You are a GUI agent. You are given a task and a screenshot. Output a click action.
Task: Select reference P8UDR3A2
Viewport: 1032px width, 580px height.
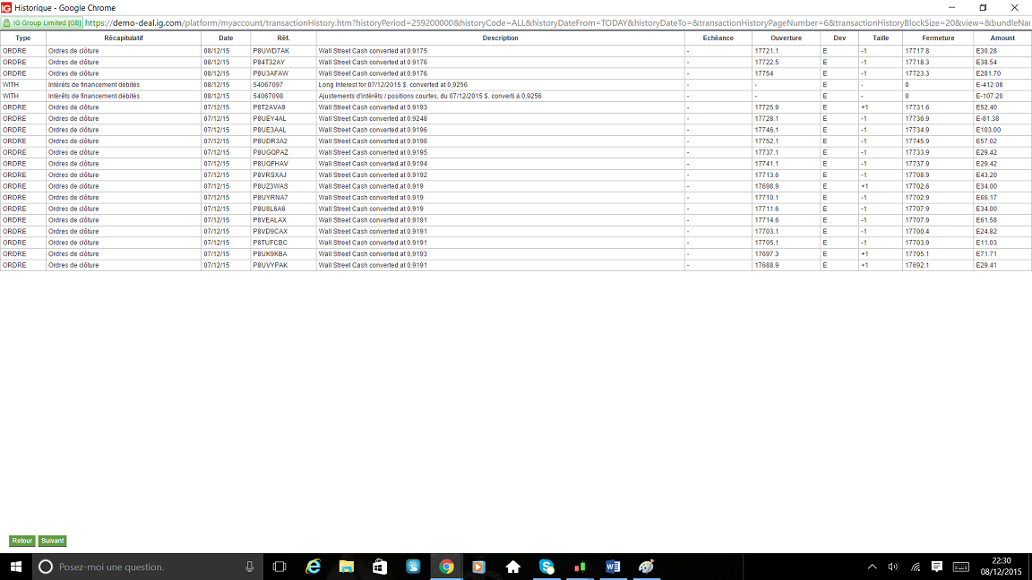271,141
